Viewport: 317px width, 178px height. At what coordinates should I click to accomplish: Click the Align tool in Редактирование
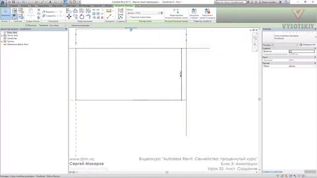(69, 11)
